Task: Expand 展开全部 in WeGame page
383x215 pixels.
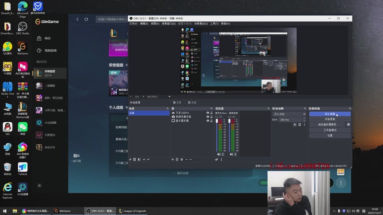Action: (181, 173)
